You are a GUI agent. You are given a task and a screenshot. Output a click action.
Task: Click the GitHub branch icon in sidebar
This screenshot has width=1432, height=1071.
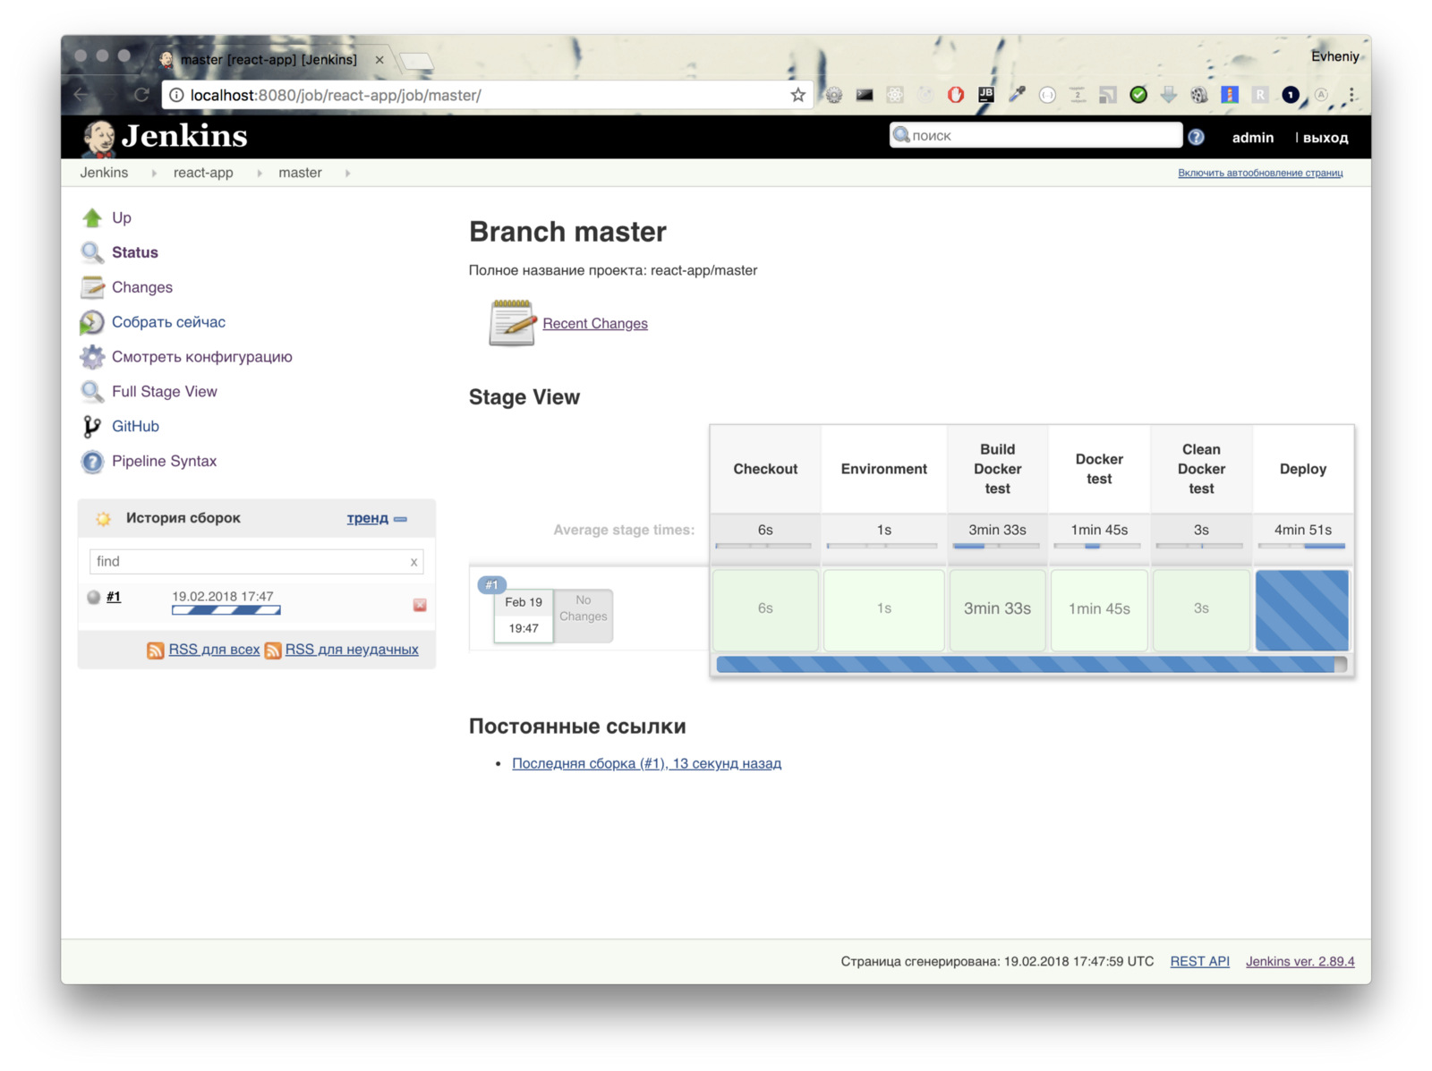coord(92,427)
